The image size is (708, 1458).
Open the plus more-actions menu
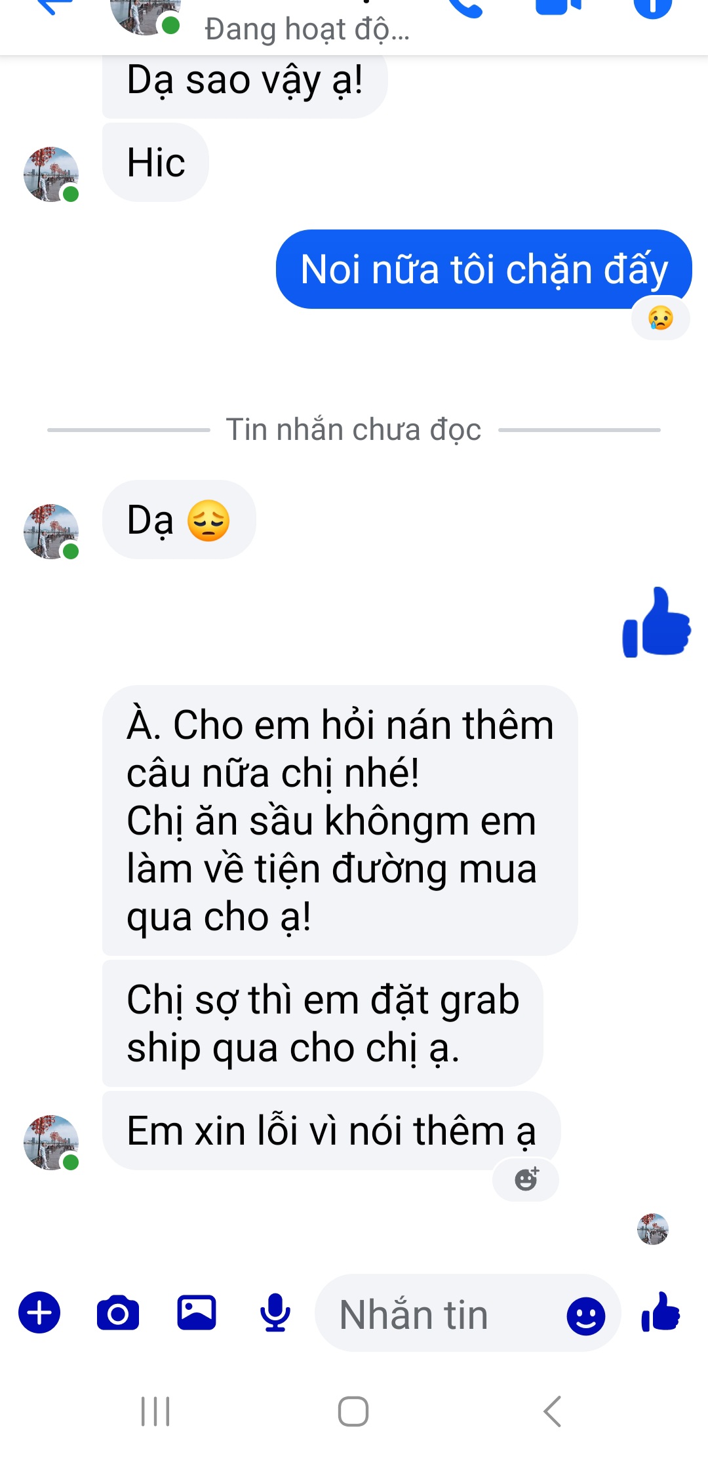click(39, 1312)
